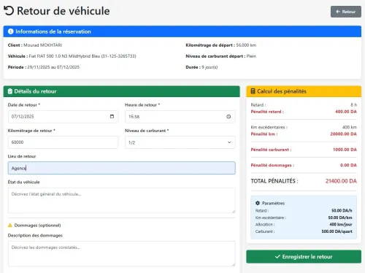
Task: Click the Enregistrer le retour button
Action: 304,257
